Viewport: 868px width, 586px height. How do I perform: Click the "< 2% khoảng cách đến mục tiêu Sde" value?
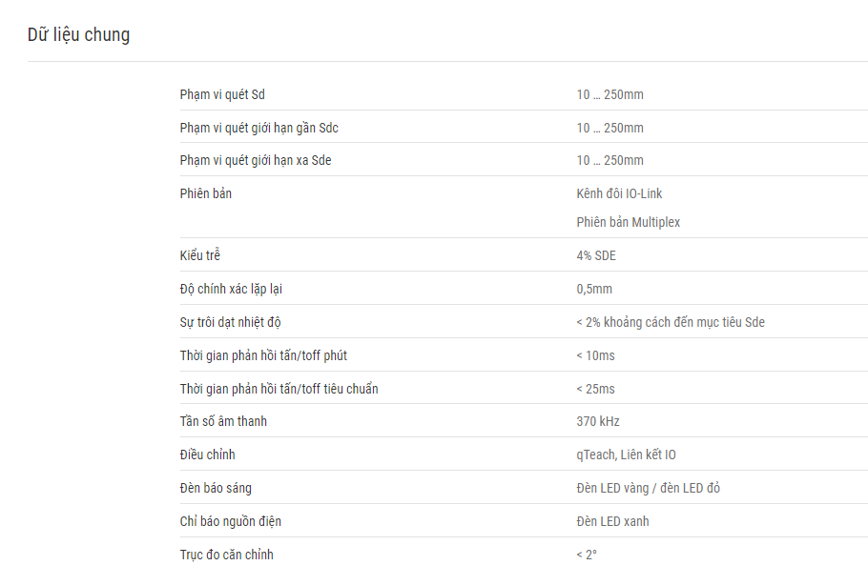point(671,322)
